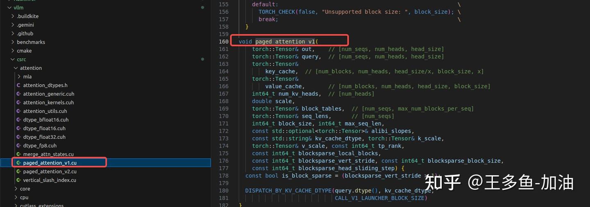This screenshot has height=207, width=590.
Task: Click the file icon of dtype_float32.cuh
Action: pos(18,137)
